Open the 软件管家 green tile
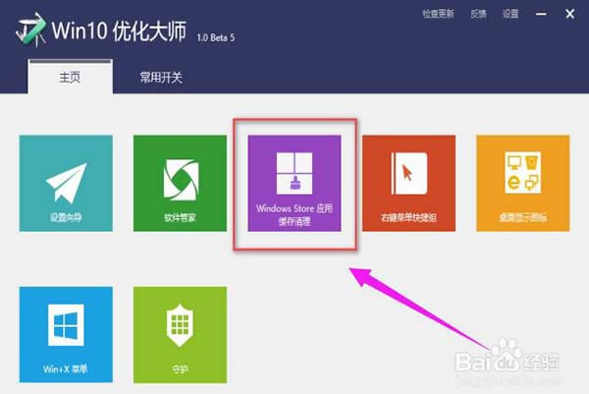Screen dimensions: 589x394 pyautogui.click(x=180, y=183)
